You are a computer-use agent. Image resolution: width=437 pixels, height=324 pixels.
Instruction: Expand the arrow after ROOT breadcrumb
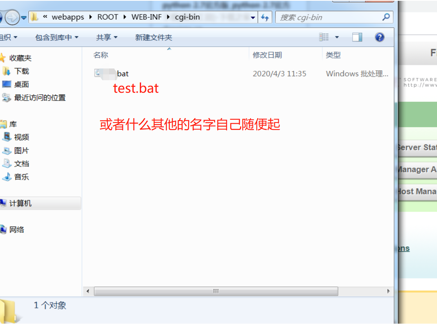click(125, 17)
